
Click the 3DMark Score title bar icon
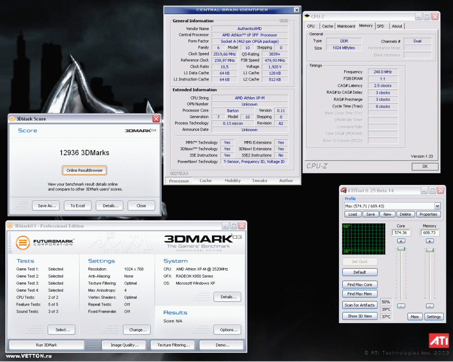click(x=12, y=118)
